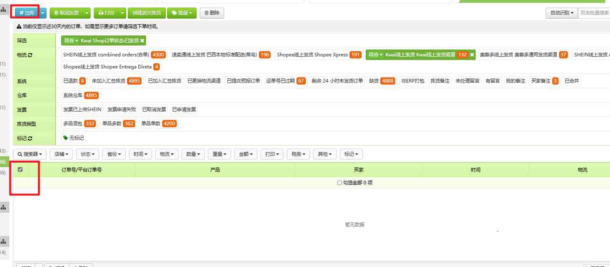This screenshot has height=267, width=610.
Task: Filter by 拣货备注
Action: pos(440,81)
